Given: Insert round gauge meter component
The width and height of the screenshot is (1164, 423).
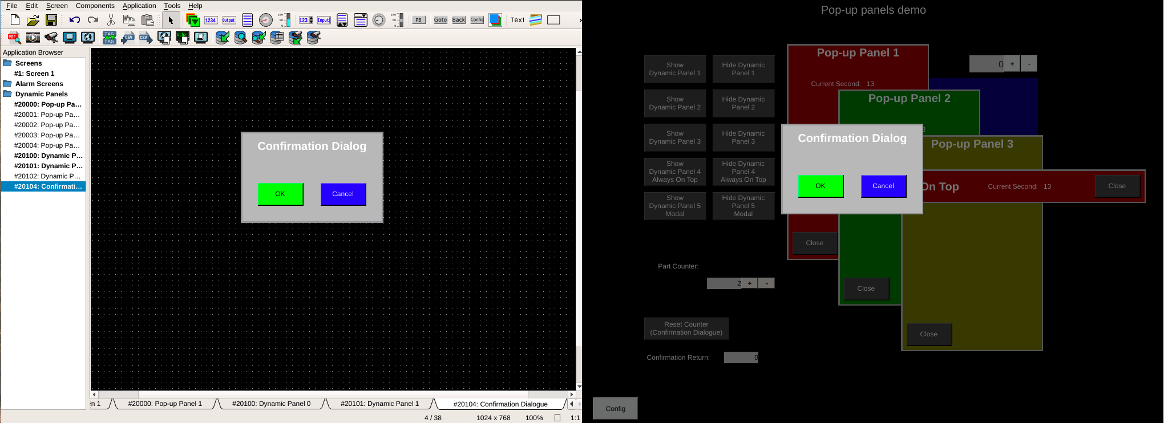Looking at the screenshot, I should pyautogui.click(x=266, y=20).
